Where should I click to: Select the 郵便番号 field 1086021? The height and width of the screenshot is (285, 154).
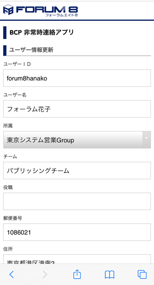(x=77, y=232)
